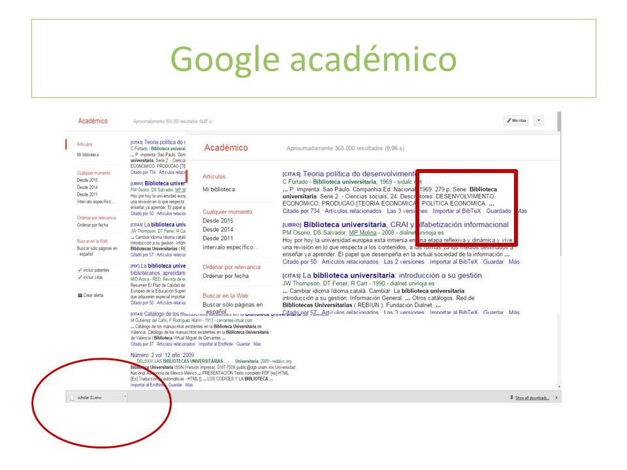Click the Crear alerta envelope icon
The image size is (627, 470).
[80, 295]
